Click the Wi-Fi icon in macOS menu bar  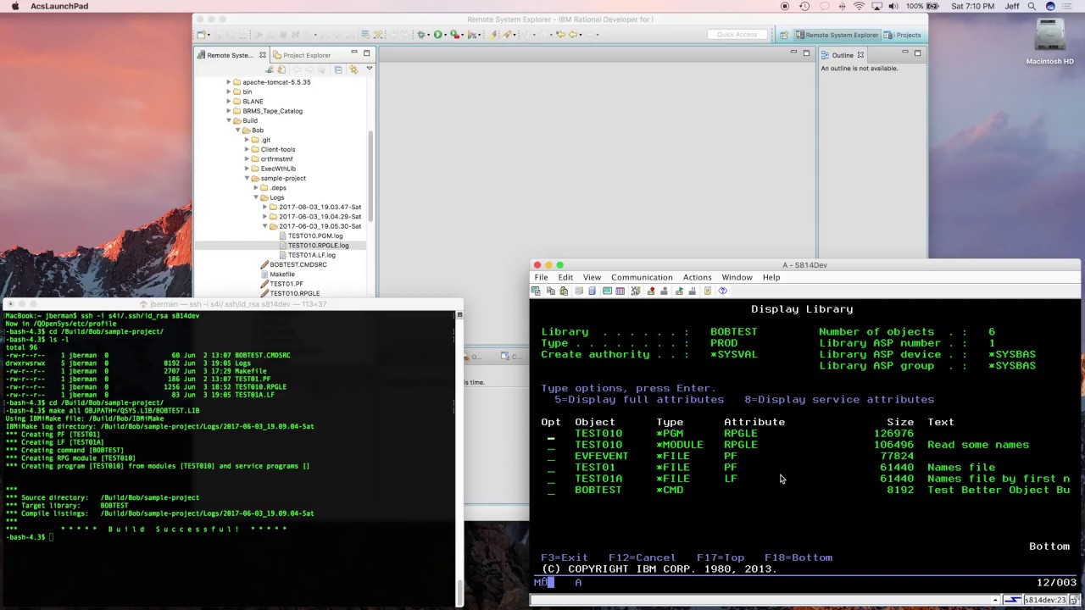859,6
